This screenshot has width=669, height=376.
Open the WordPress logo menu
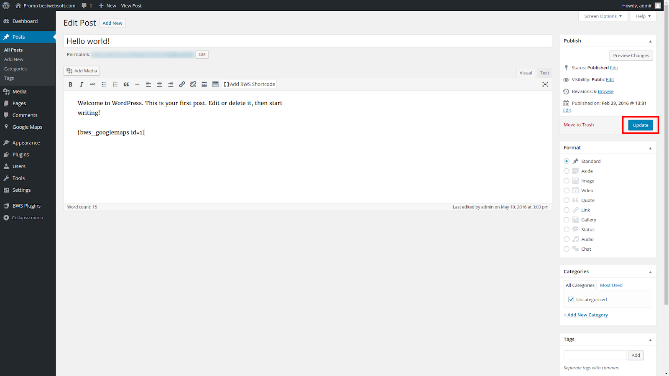[6, 5]
